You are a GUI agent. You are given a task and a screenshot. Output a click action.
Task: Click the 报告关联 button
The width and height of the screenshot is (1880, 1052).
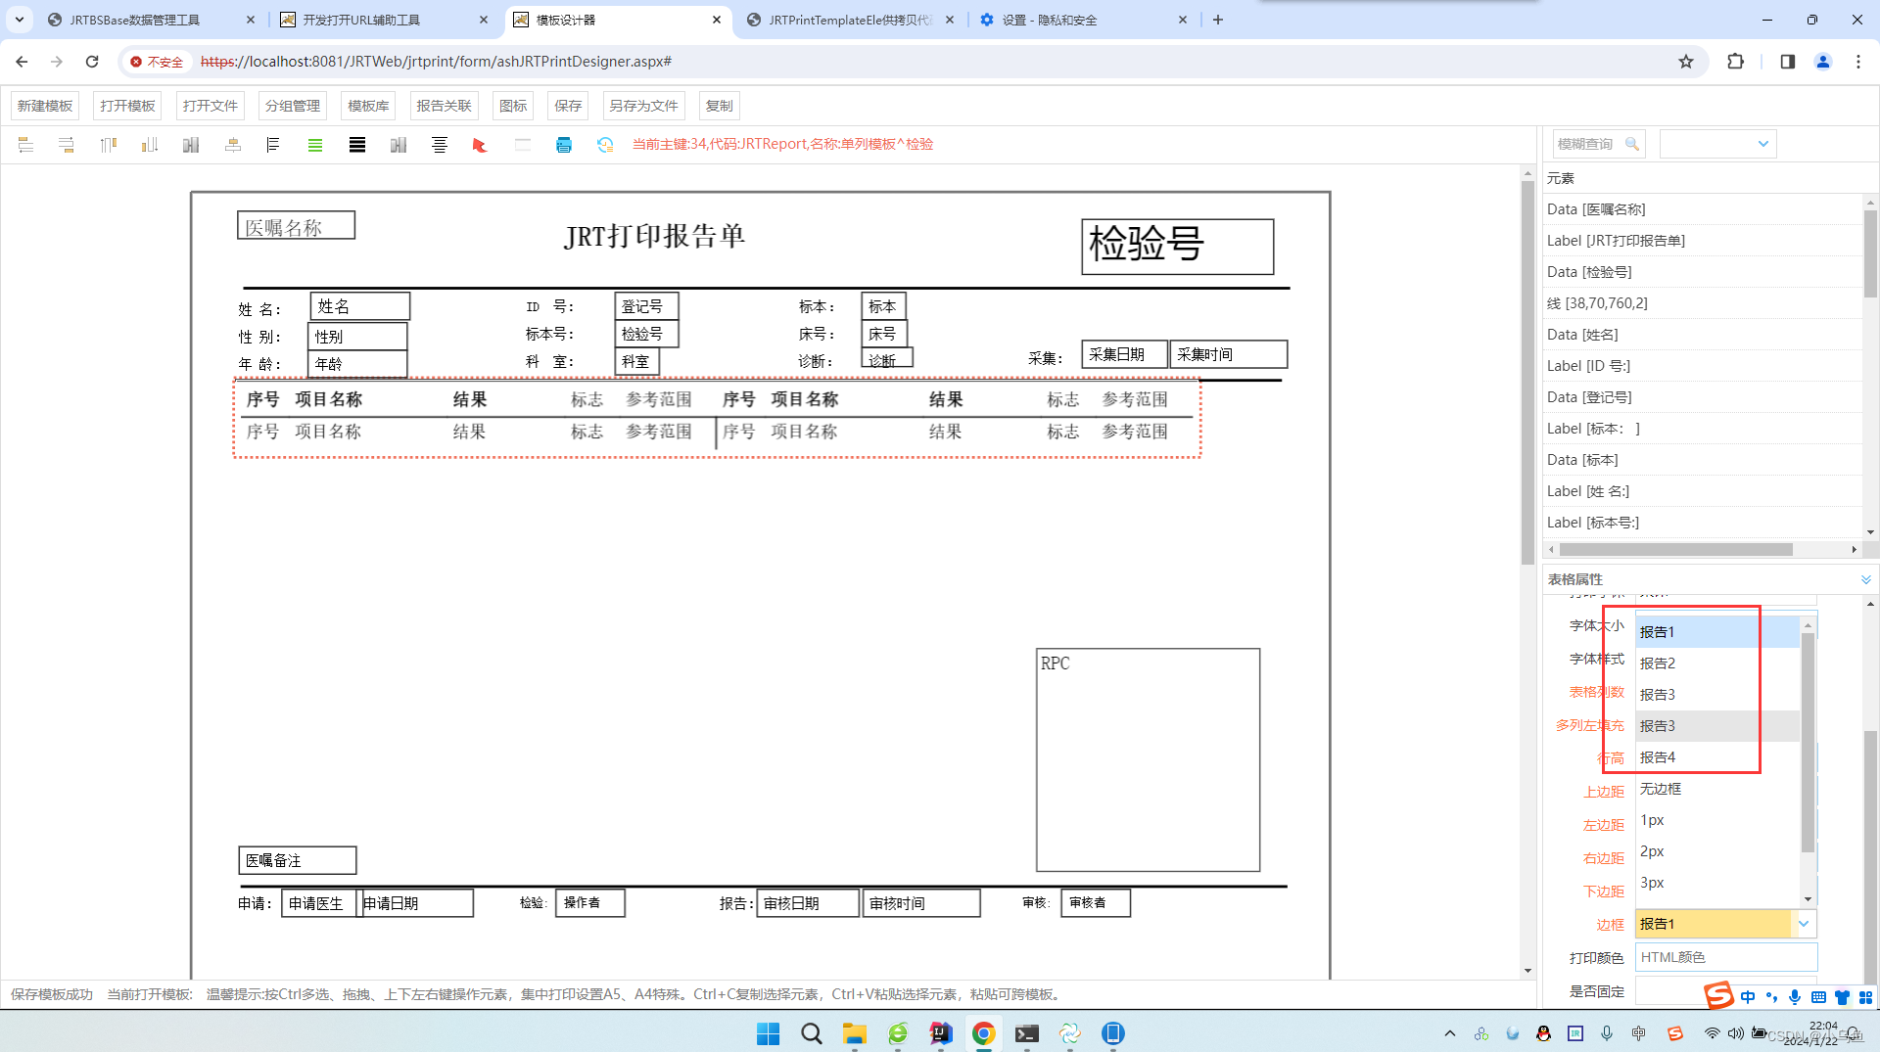[444, 106]
